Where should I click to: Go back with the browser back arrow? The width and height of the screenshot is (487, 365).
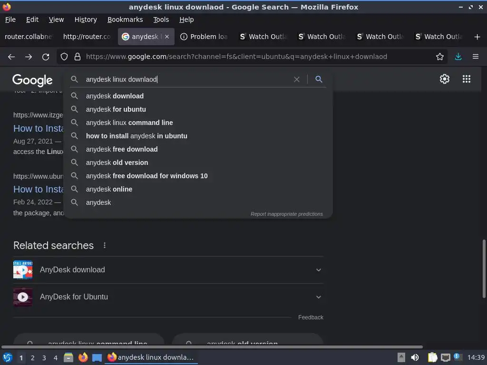11,57
